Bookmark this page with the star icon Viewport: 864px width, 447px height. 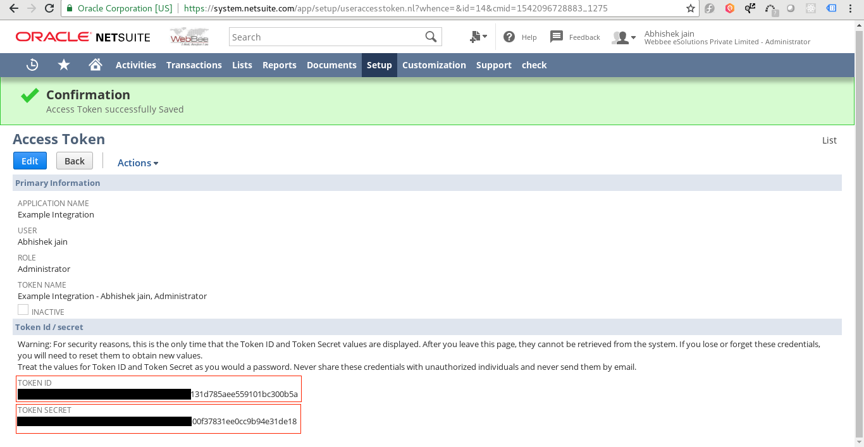(691, 9)
